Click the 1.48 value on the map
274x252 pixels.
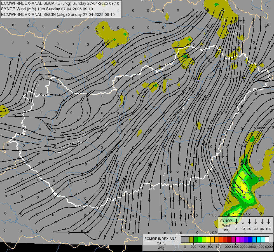coord(257,128)
